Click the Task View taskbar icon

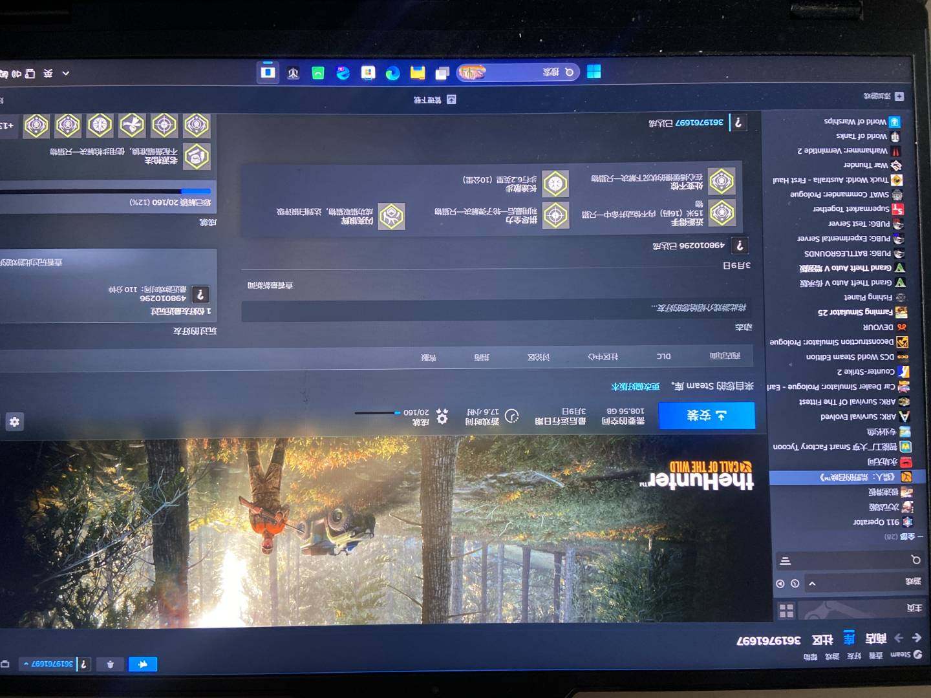[x=442, y=73]
